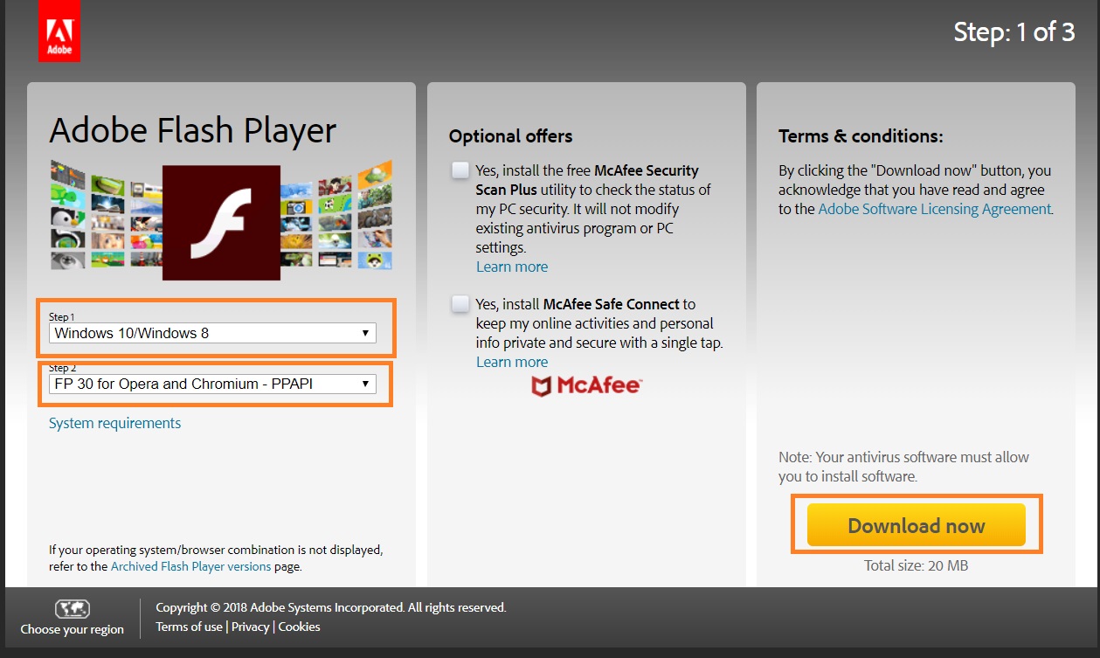This screenshot has height=658, width=1100.
Task: Open the Step 1 operating system dropdown
Action: tap(213, 333)
